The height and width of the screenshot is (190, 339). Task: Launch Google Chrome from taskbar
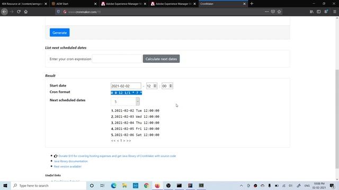146,185
